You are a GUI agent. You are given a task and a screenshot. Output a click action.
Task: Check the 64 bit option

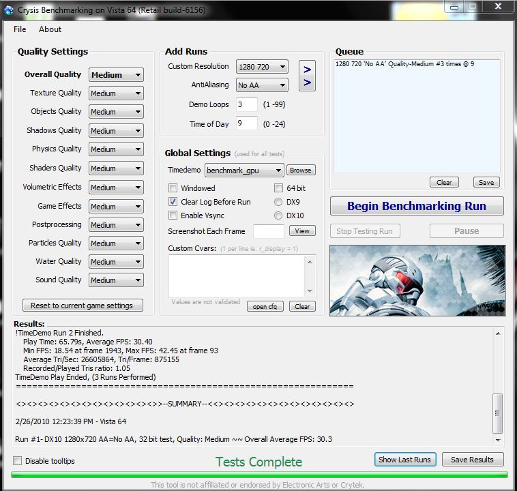pyautogui.click(x=278, y=188)
